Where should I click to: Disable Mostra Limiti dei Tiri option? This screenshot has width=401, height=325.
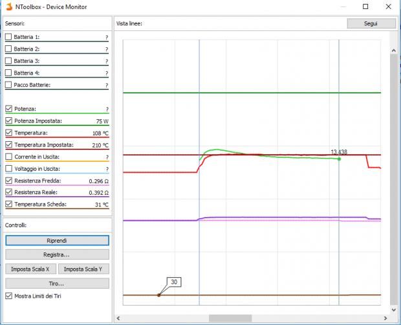click(8, 296)
